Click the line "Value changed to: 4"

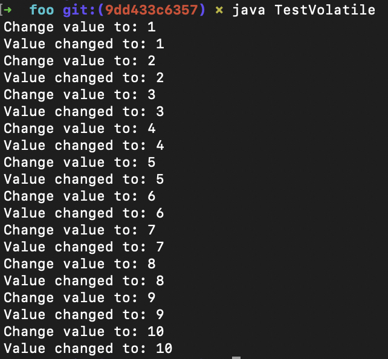[83, 146]
